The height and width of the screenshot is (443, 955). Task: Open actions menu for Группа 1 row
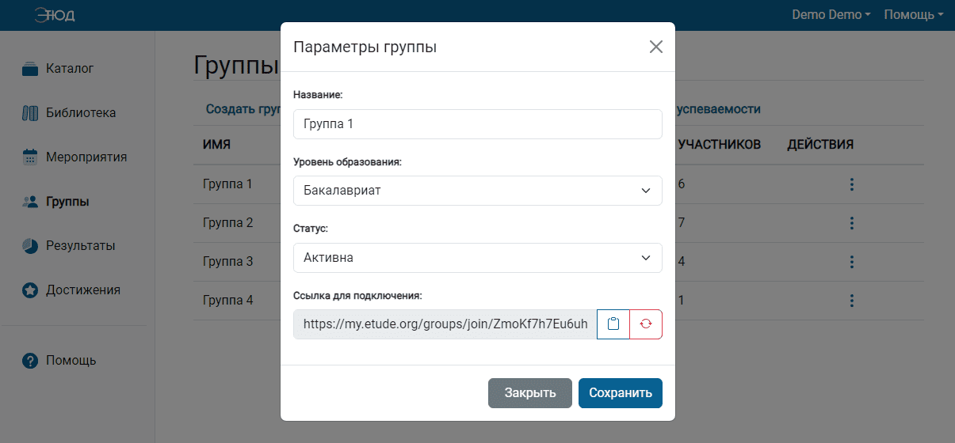pos(852,184)
